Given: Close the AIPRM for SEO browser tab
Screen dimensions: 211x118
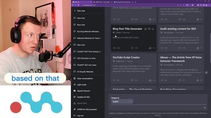Looking at the screenshot, I should tap(111, 2).
